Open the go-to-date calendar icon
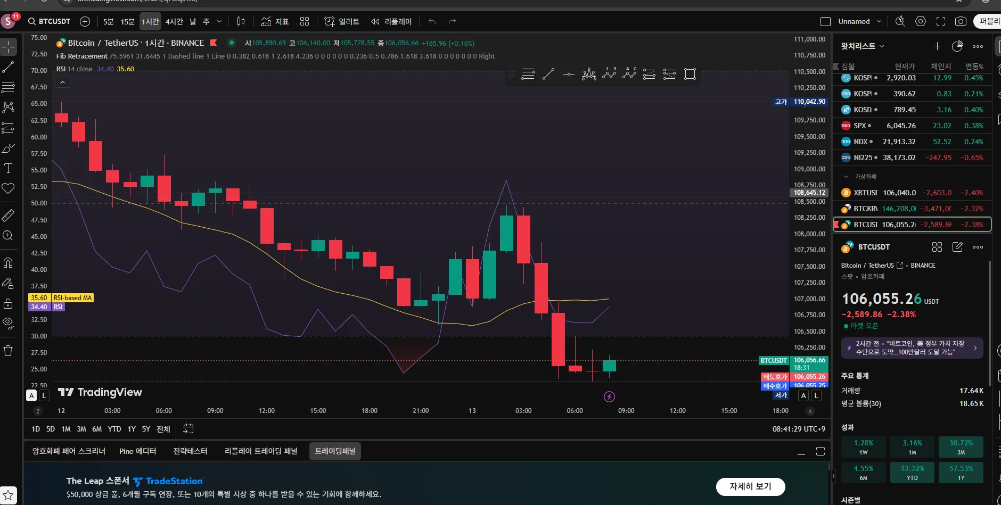 [x=188, y=429]
